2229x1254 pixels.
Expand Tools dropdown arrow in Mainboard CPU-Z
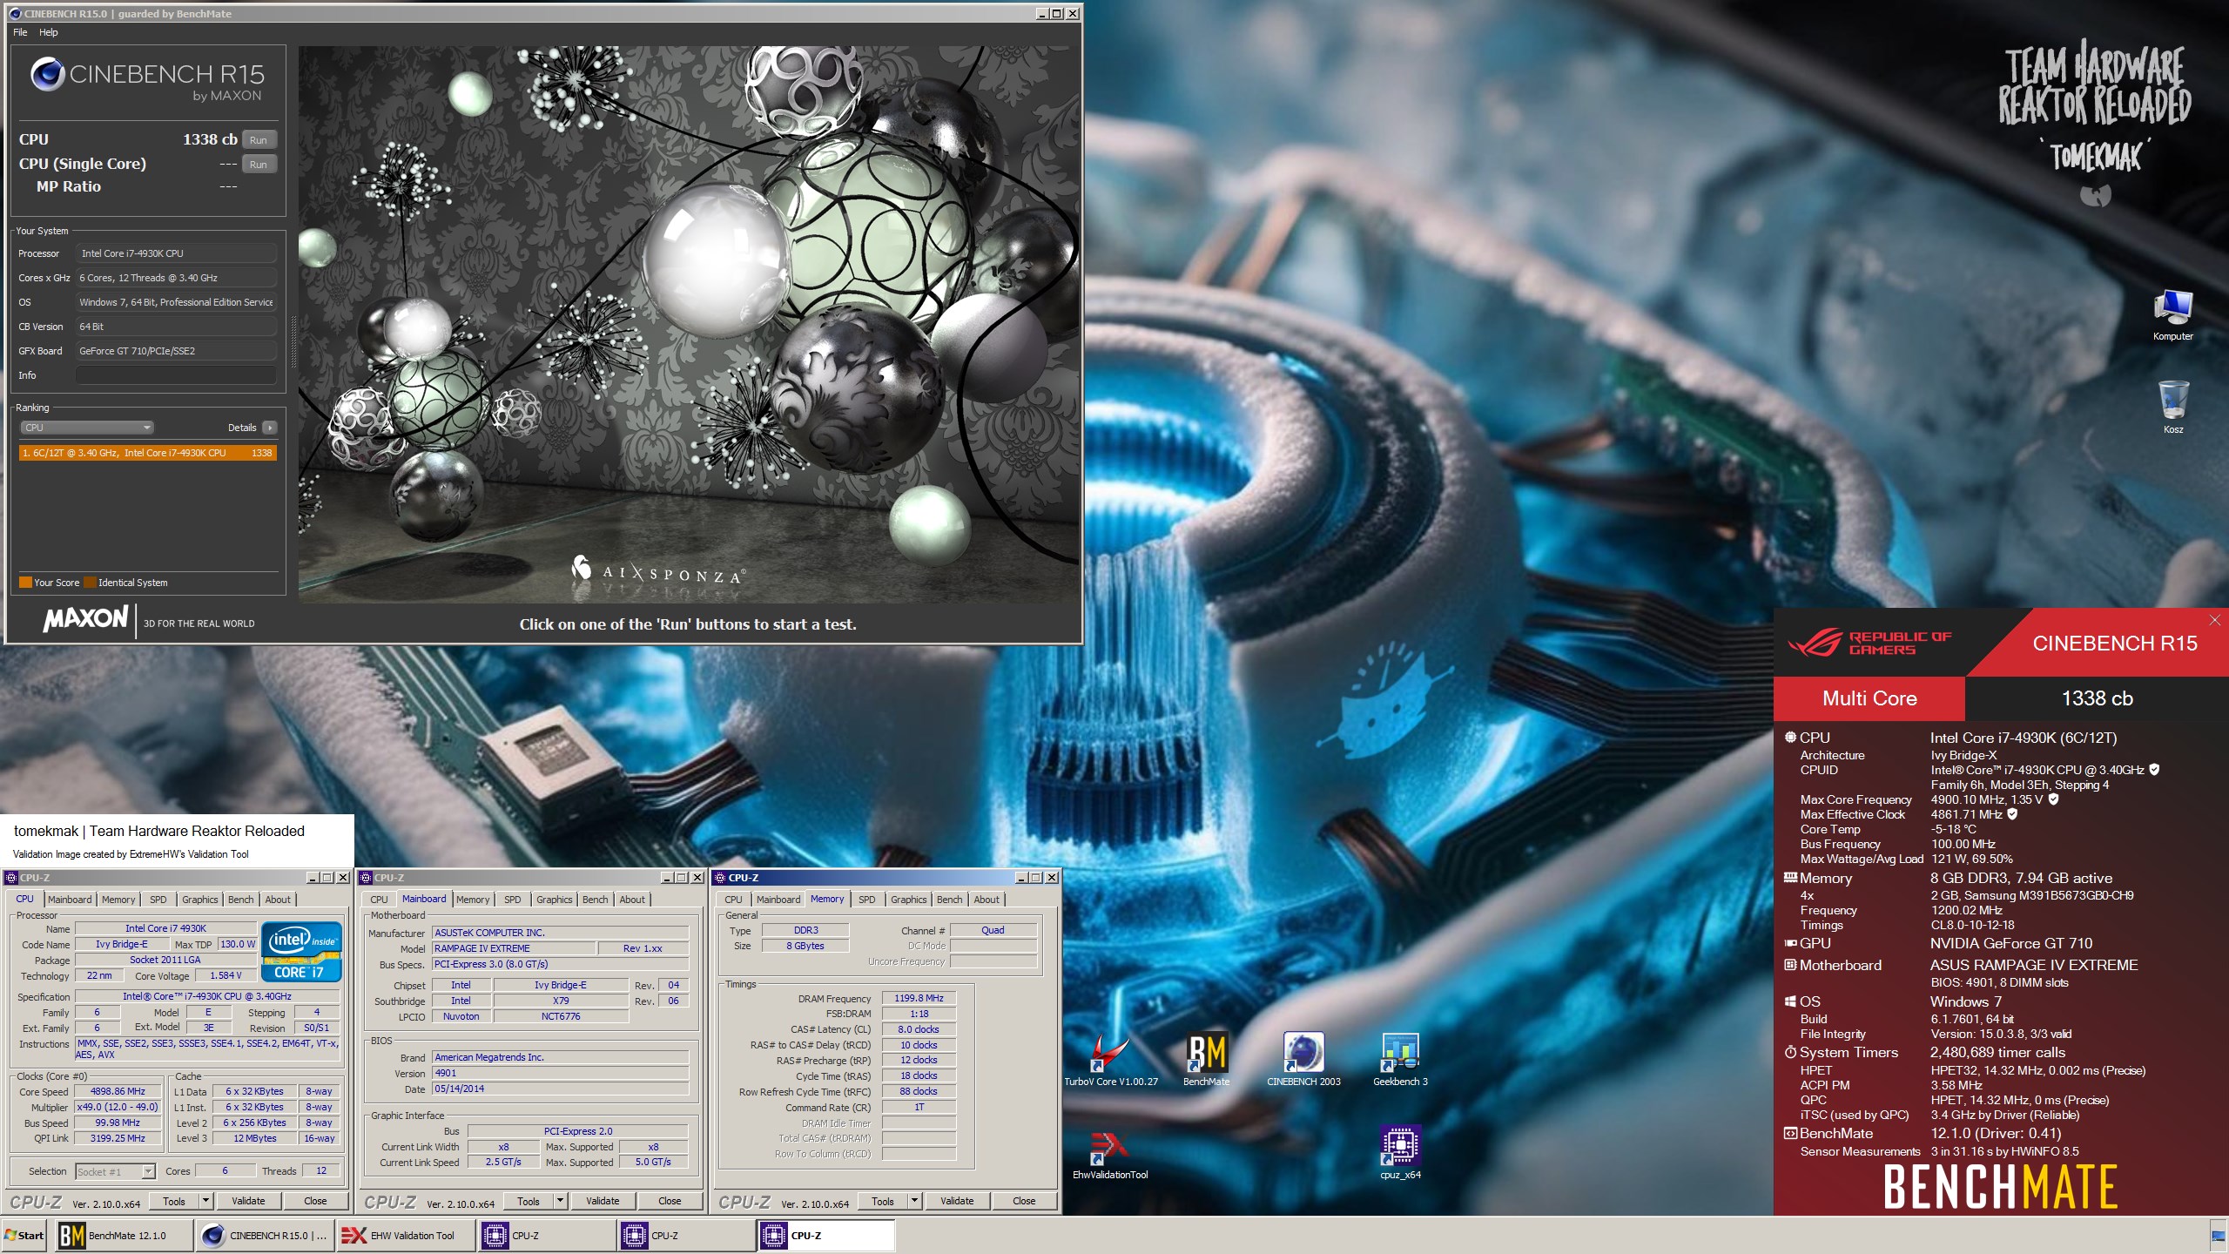(561, 1201)
